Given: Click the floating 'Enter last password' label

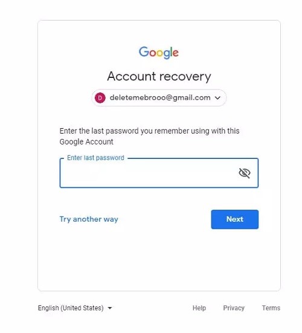Looking at the screenshot, I should point(95,158).
